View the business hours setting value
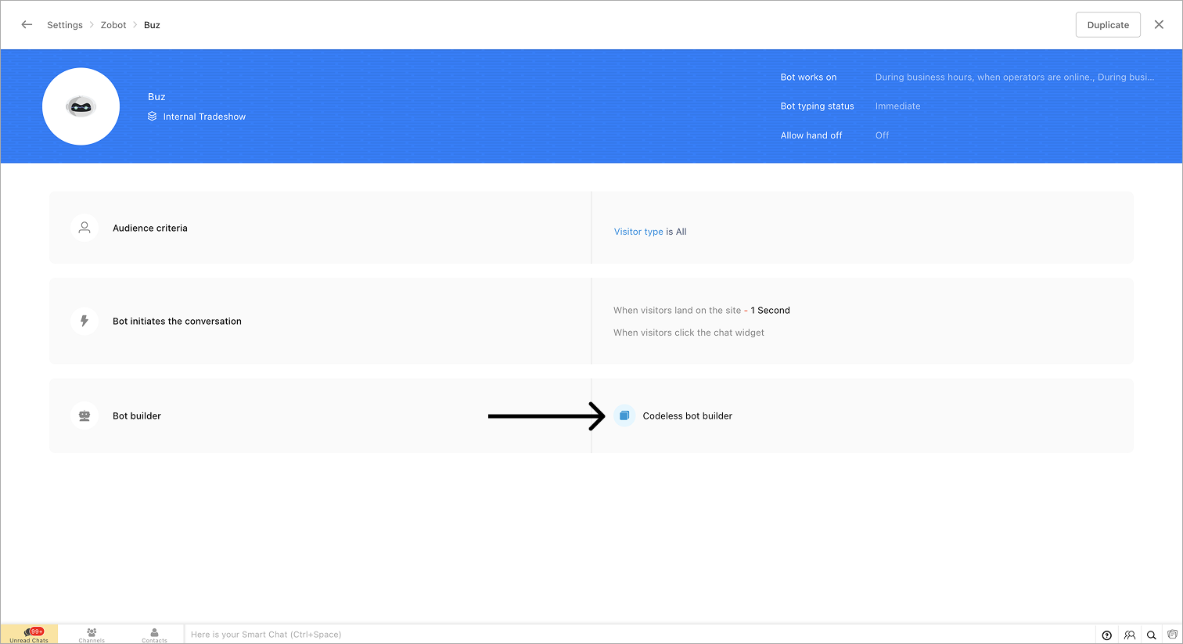 click(x=1015, y=77)
